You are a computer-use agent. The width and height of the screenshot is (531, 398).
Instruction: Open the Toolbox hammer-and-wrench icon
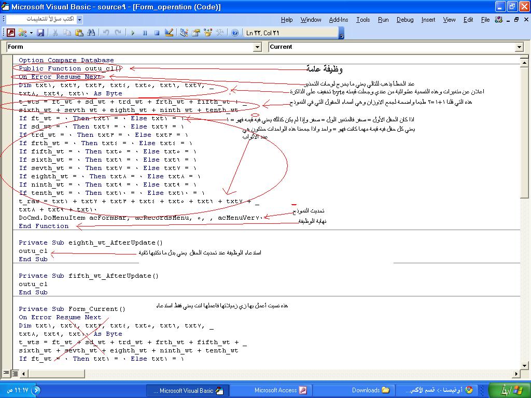pyautogui.click(x=220, y=33)
